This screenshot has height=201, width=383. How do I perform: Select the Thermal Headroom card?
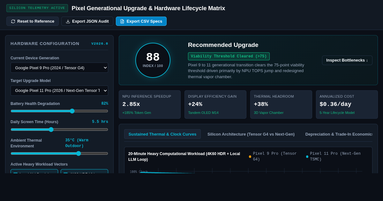281,105
